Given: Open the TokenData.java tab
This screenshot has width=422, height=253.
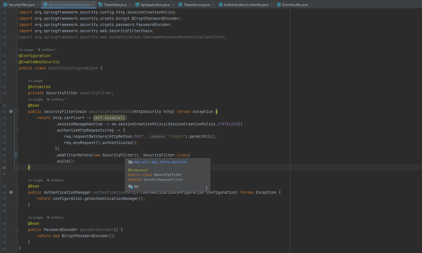Looking at the screenshot, I should click(115, 5).
